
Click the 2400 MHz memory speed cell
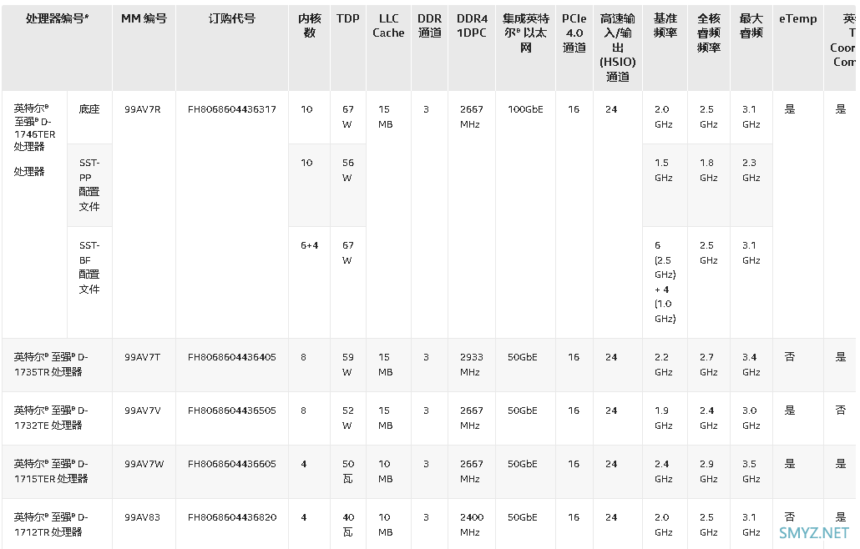[471, 524]
